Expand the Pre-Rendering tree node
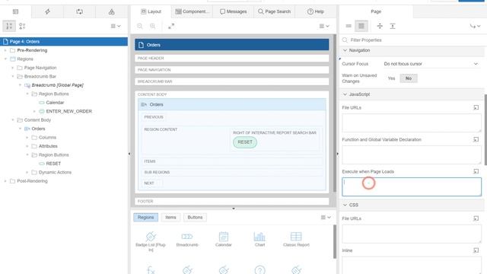This screenshot has height=274, width=487. click(5, 50)
